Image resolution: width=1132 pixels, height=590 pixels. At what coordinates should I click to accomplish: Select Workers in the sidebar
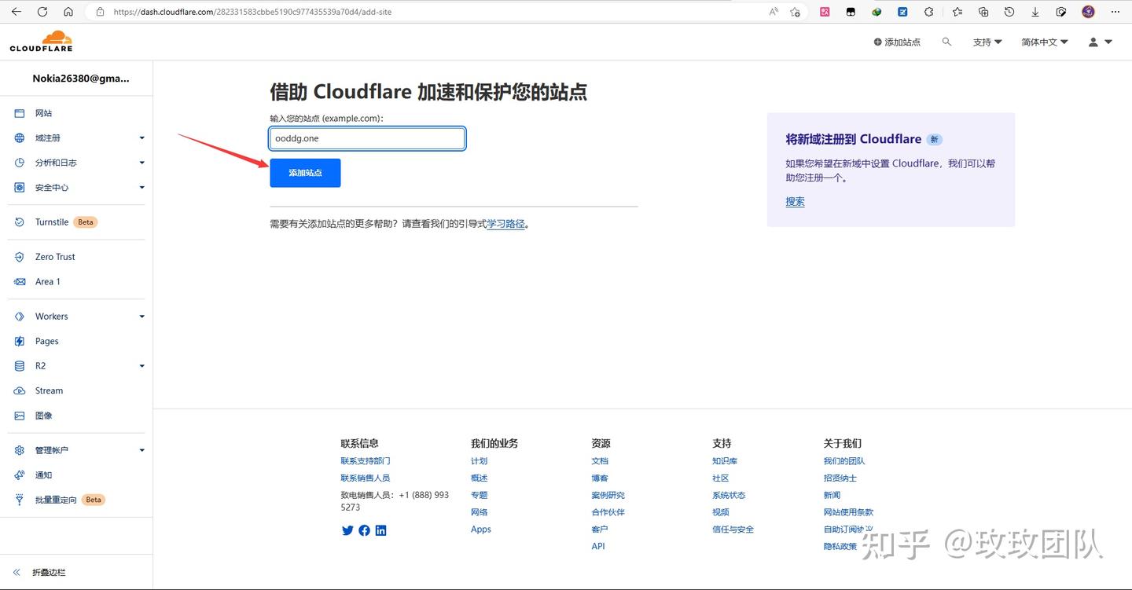click(x=51, y=316)
